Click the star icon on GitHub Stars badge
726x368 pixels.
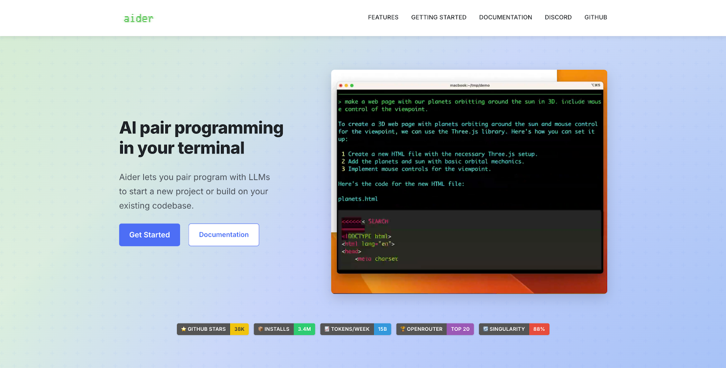184,329
